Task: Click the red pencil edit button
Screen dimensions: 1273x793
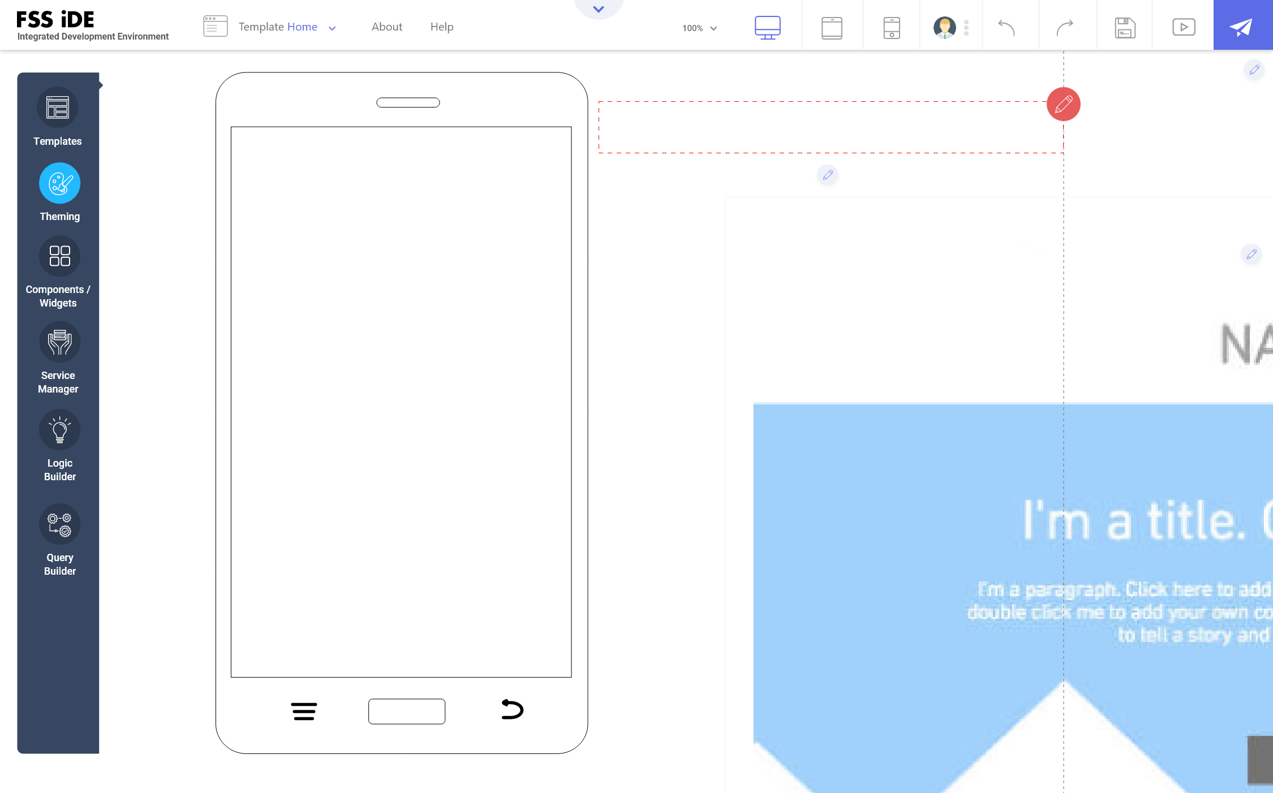Action: 1063,104
